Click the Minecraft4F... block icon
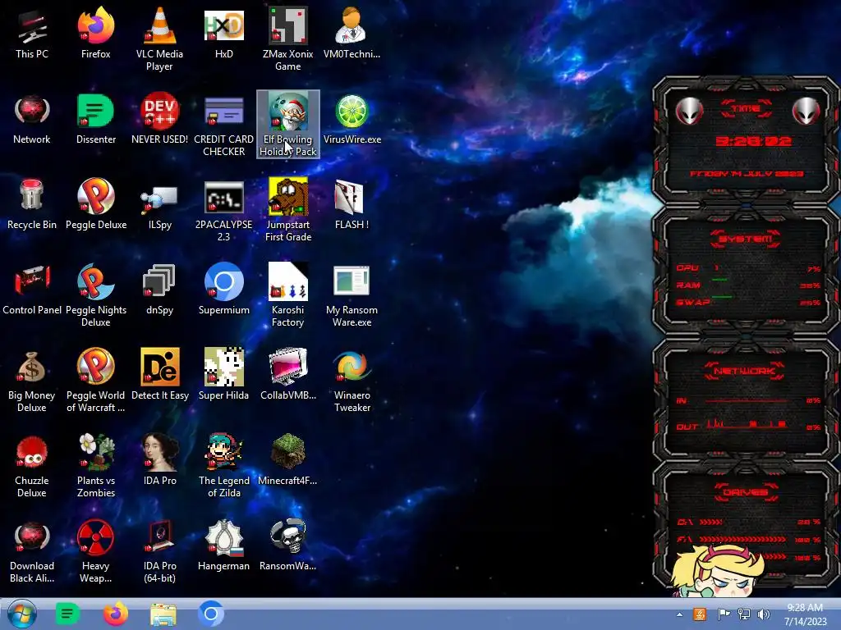The width and height of the screenshot is (841, 630). coord(288,460)
